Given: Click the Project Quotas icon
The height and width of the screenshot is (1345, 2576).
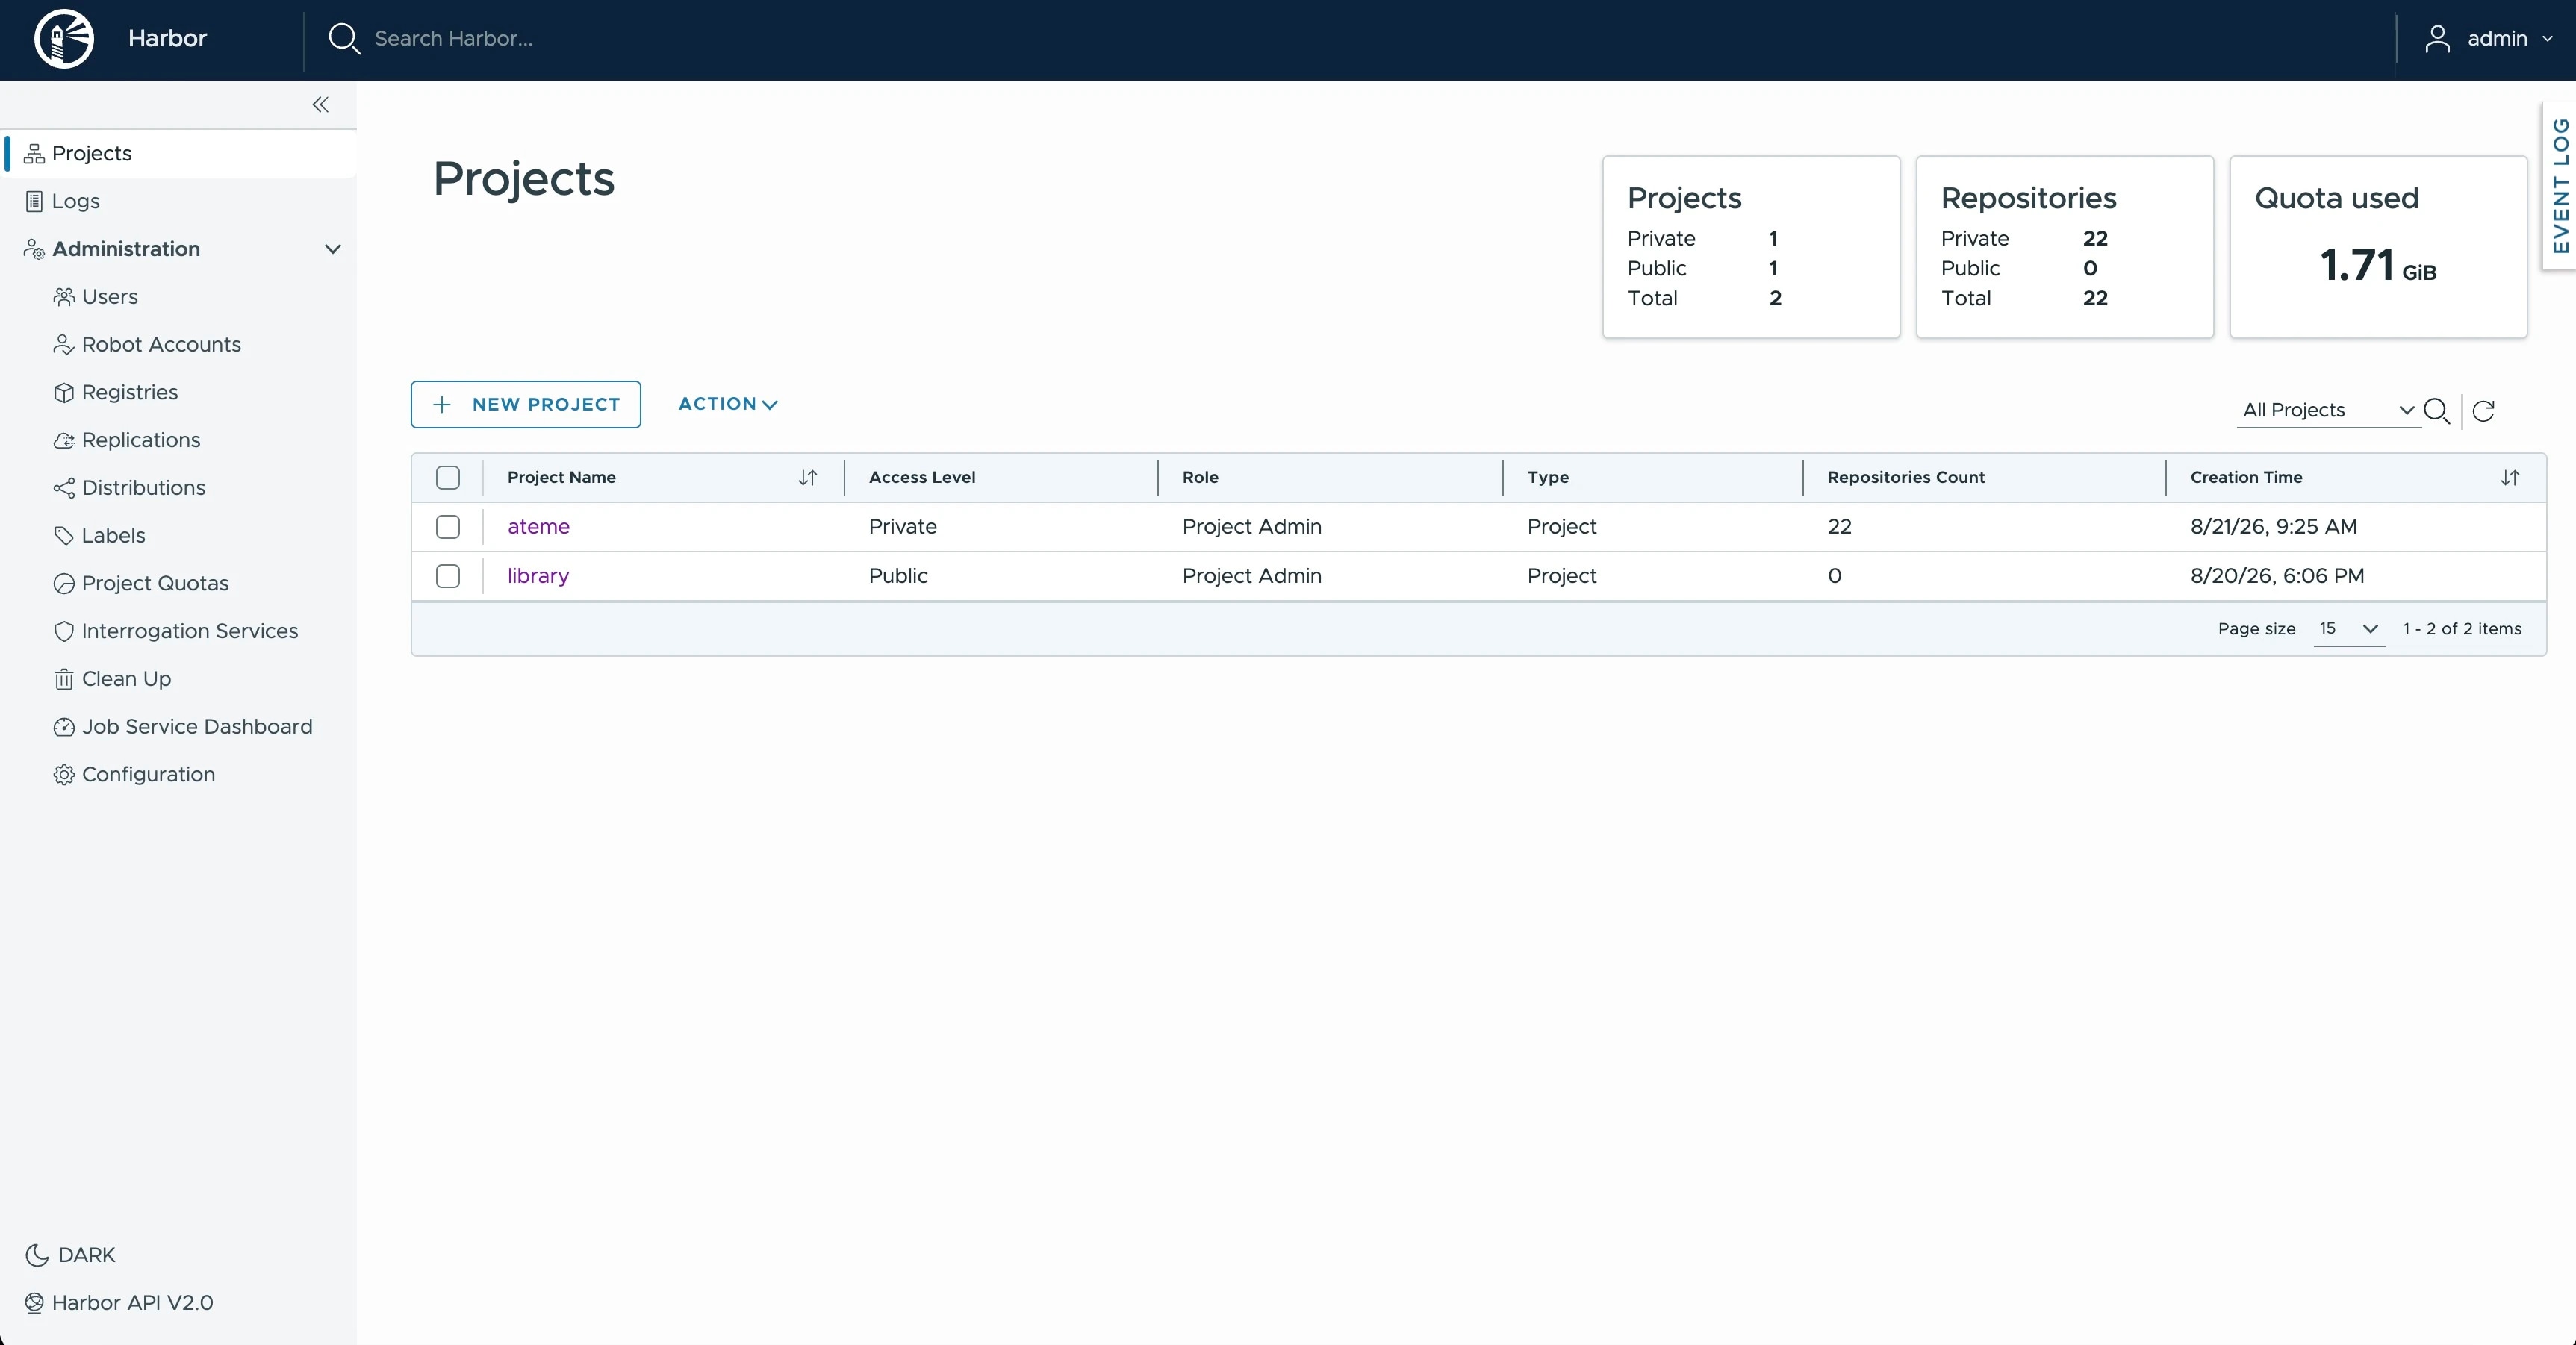Looking at the screenshot, I should (64, 584).
